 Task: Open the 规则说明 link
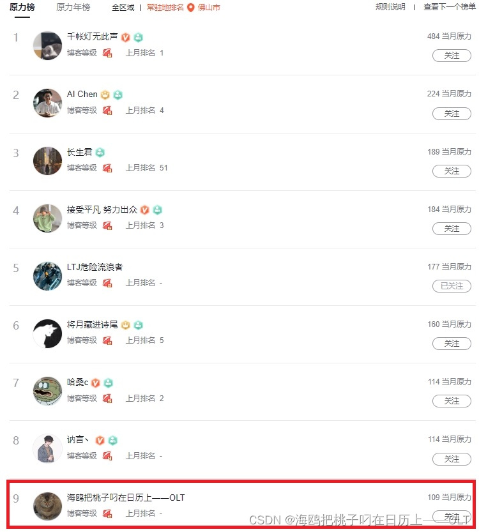click(390, 7)
